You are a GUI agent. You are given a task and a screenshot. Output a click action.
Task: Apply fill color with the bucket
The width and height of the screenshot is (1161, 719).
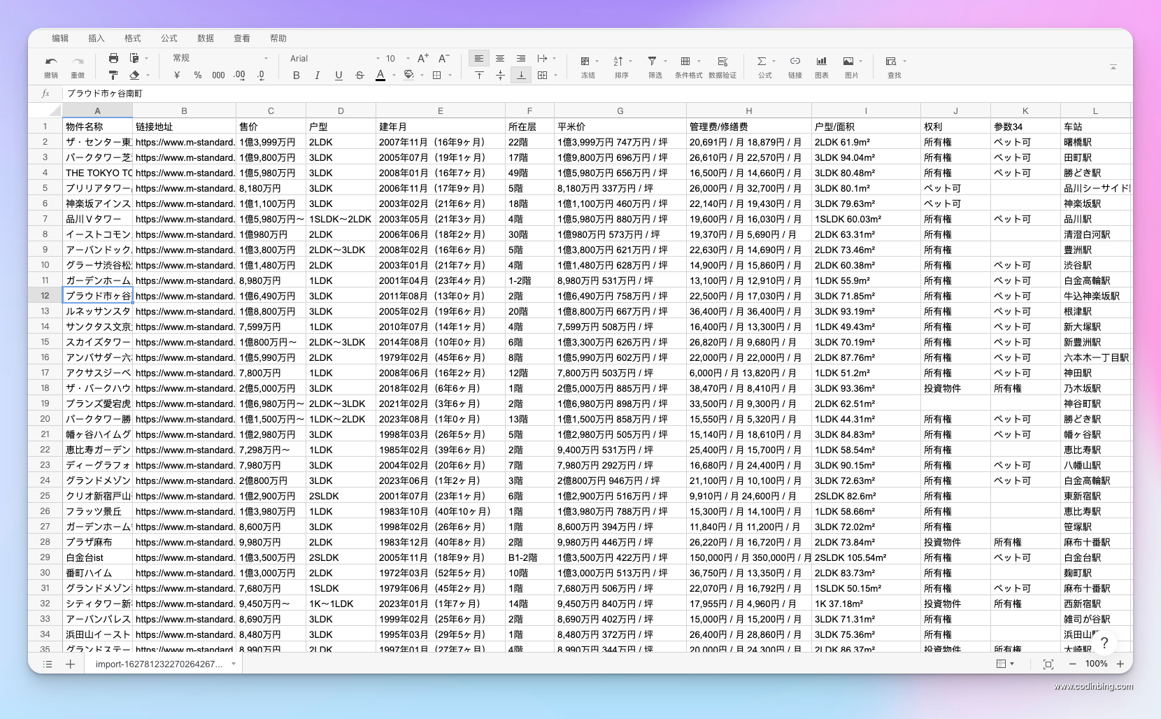pyautogui.click(x=408, y=75)
